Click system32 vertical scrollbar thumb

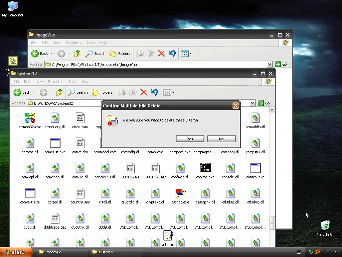[272, 223]
